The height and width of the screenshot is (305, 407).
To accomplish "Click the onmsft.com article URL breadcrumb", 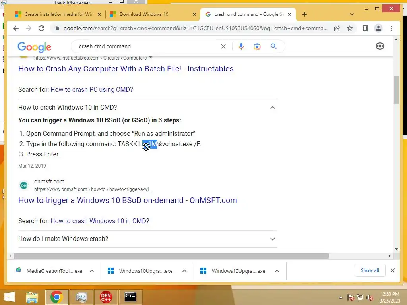I will click(x=93, y=189).
